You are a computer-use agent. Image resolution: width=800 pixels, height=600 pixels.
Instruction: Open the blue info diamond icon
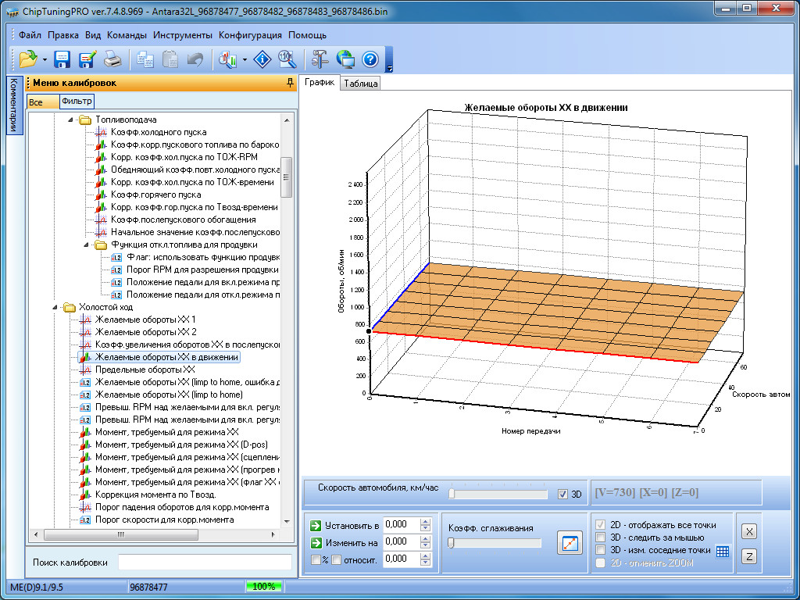click(x=264, y=59)
